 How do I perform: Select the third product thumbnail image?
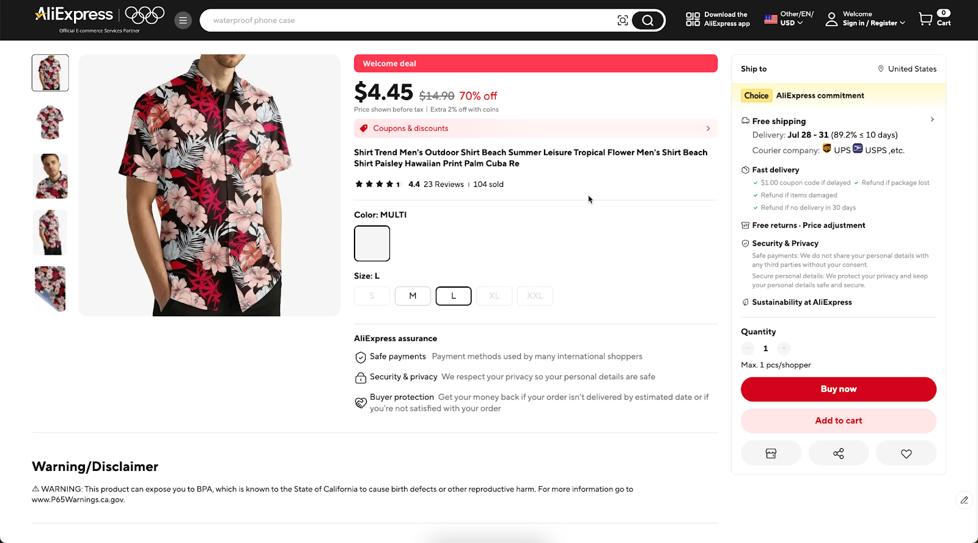coord(50,176)
